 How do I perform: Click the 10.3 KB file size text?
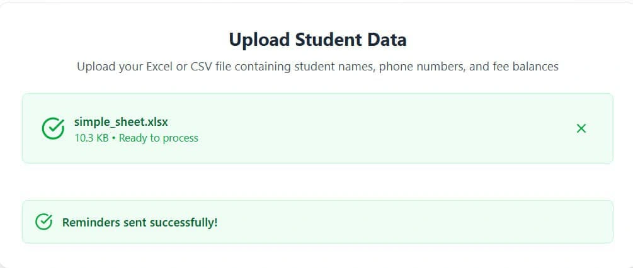tap(92, 138)
